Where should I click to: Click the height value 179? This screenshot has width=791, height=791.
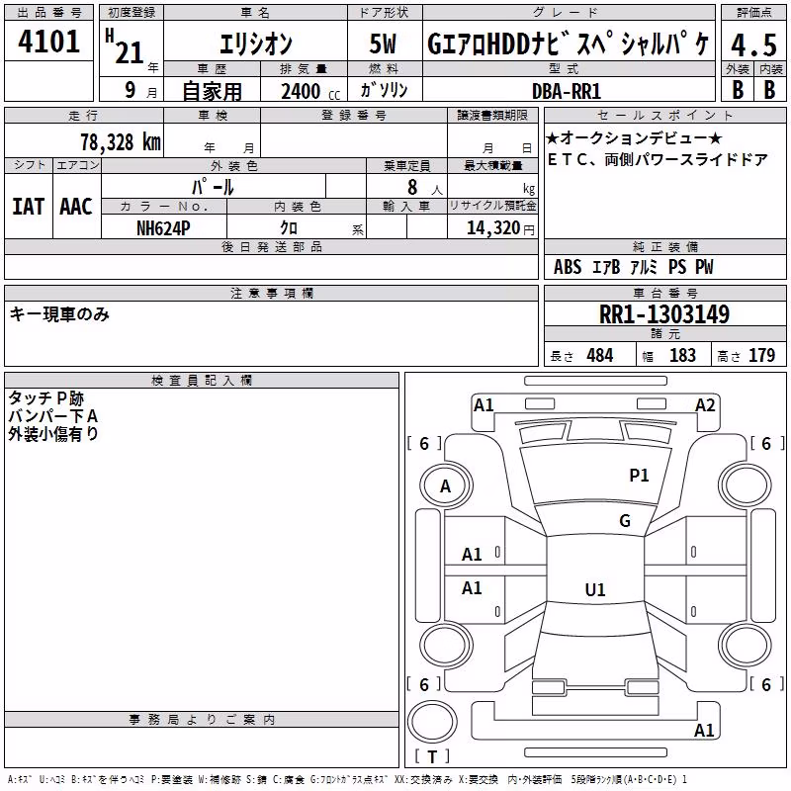[x=761, y=356]
